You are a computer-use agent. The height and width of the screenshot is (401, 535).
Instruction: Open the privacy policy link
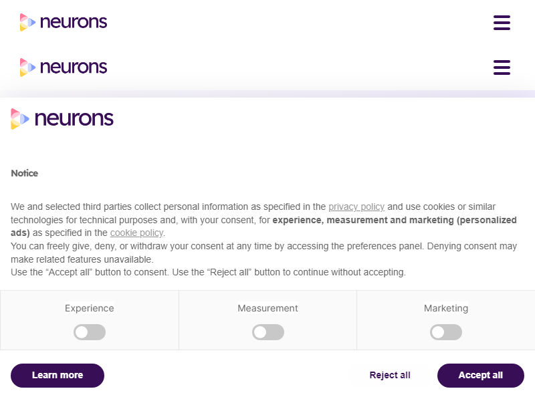coord(356,207)
